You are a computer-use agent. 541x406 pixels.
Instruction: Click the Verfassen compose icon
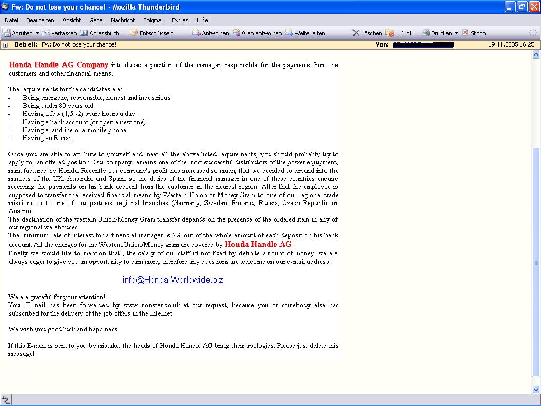pyautogui.click(x=46, y=33)
